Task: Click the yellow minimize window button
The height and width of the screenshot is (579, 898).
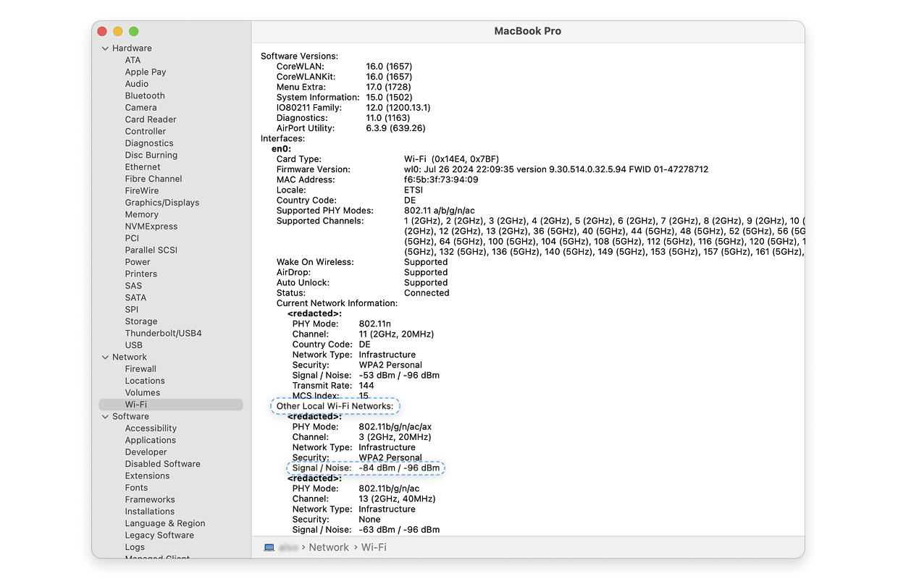Action: click(118, 31)
